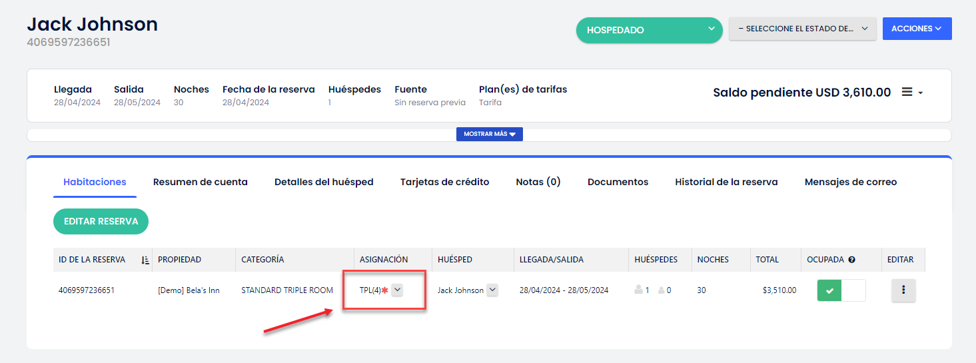
Task: View the Historial de la reserva tab
Action: [x=726, y=182]
